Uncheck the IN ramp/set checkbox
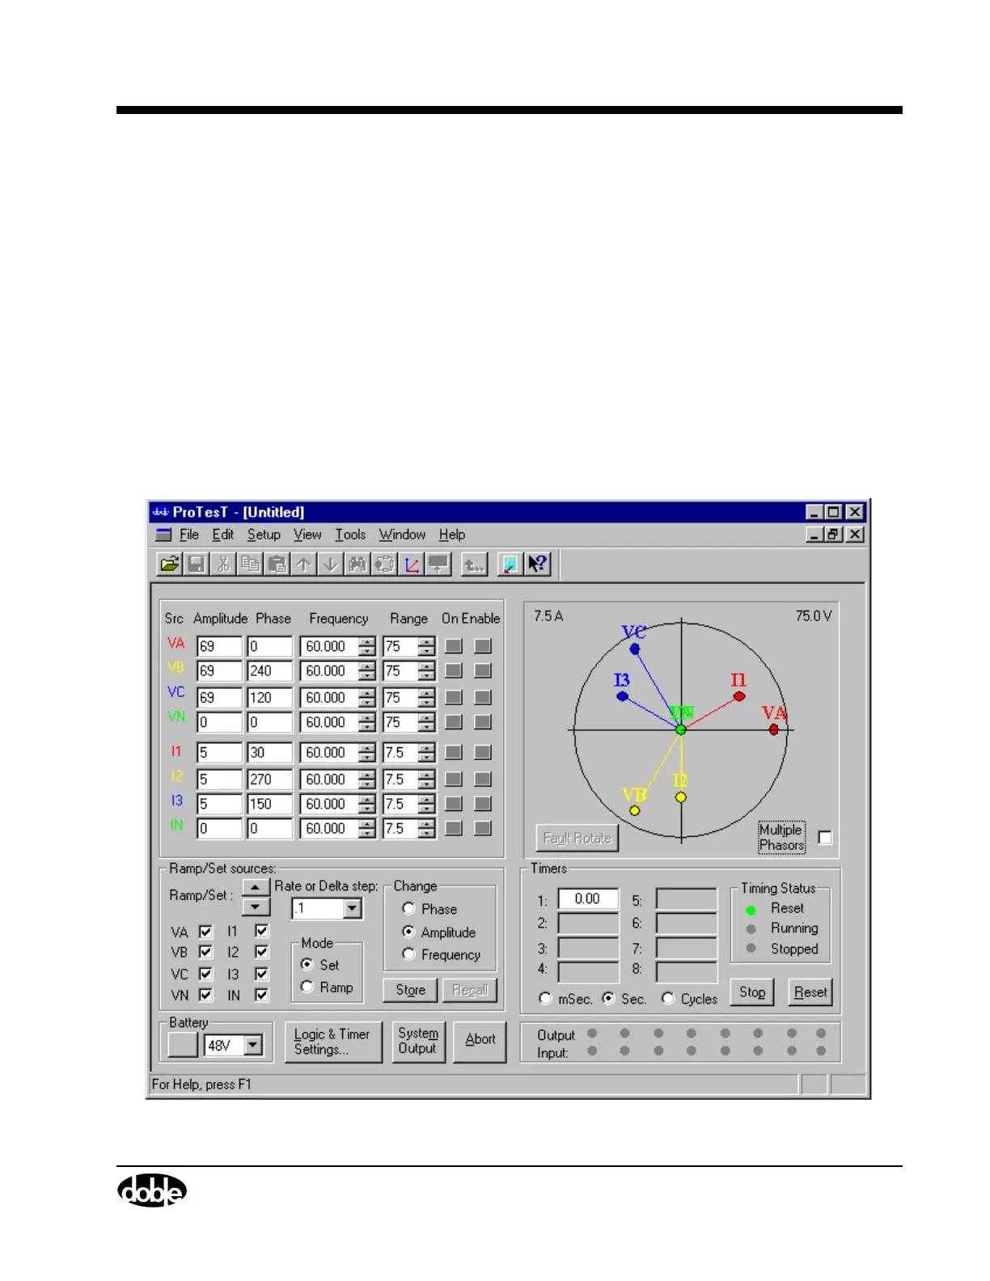This screenshot has width=990, height=1281. [261, 995]
